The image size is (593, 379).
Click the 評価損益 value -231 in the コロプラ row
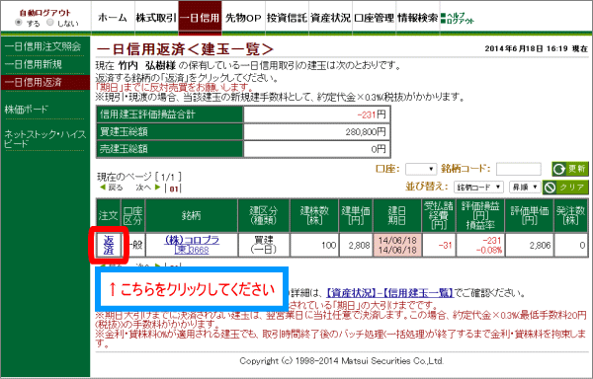491,241
